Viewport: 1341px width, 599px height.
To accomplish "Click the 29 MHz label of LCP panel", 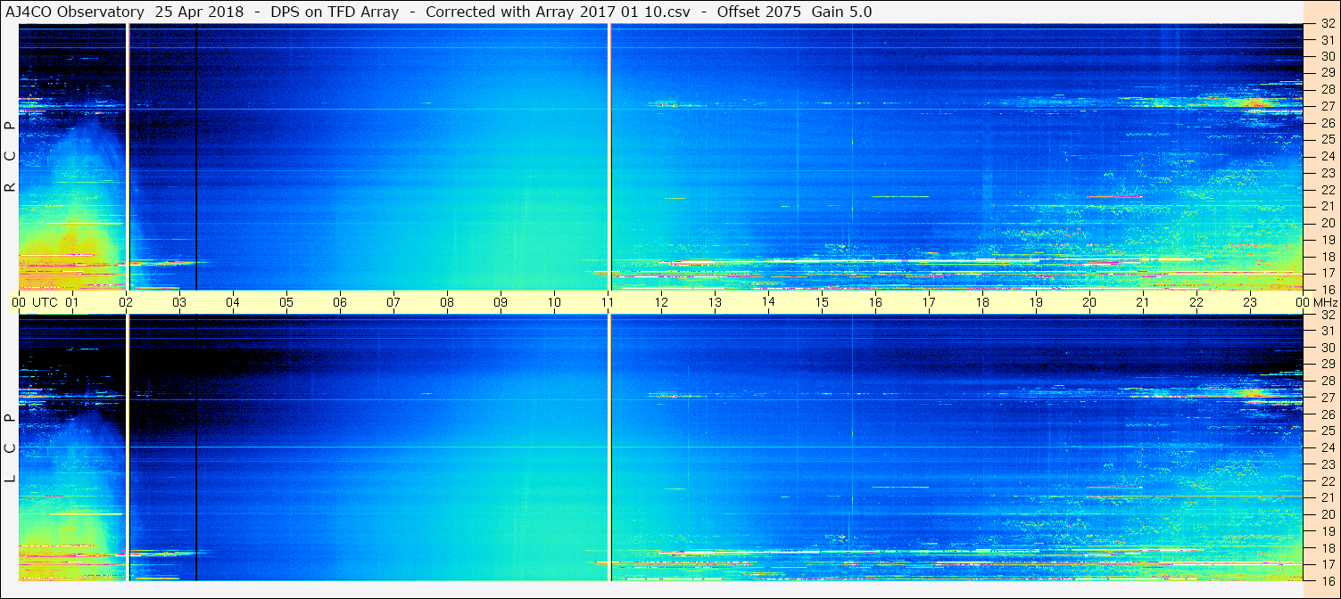I will coord(1327,365).
